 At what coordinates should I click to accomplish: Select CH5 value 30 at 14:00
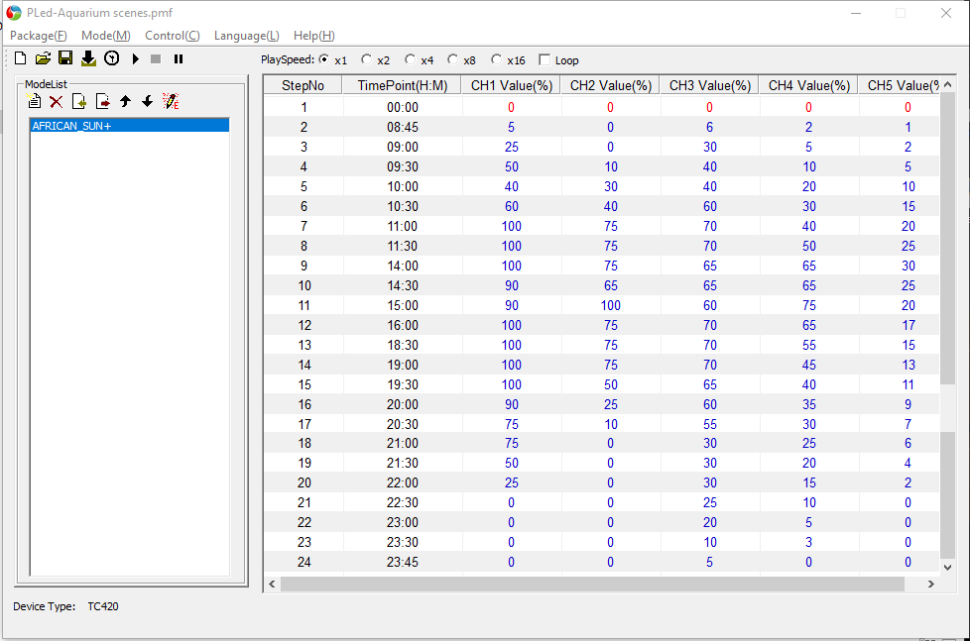pos(908,266)
